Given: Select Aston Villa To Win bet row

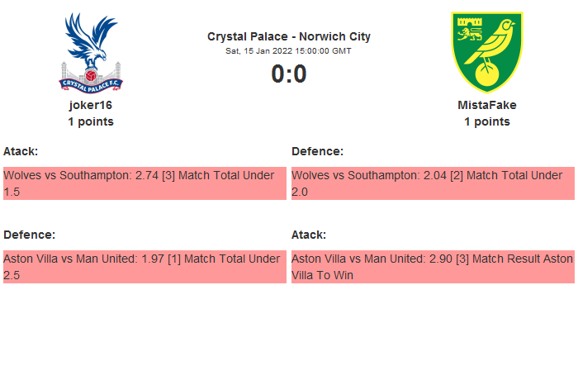Looking at the screenshot, I should [433, 267].
